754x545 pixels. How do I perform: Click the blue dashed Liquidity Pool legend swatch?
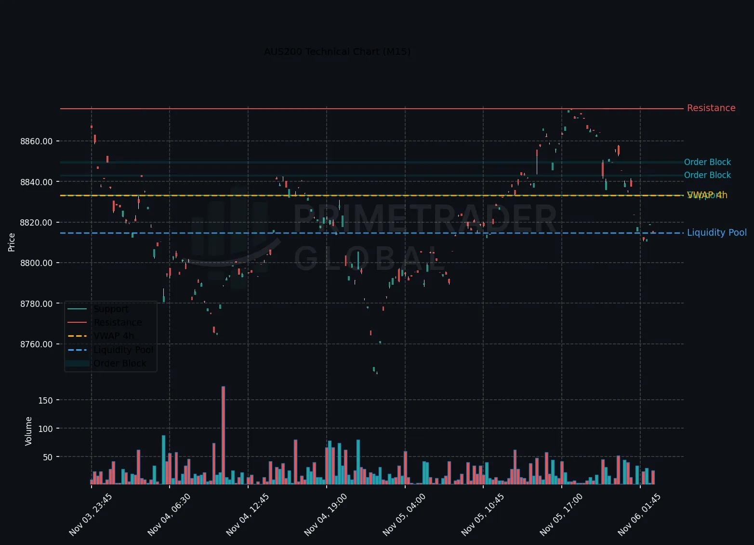(x=77, y=350)
